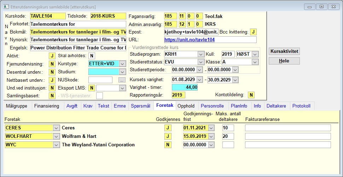Switch to the Deltakere tab
This screenshot has width=343, height=177.
tap(276, 106)
